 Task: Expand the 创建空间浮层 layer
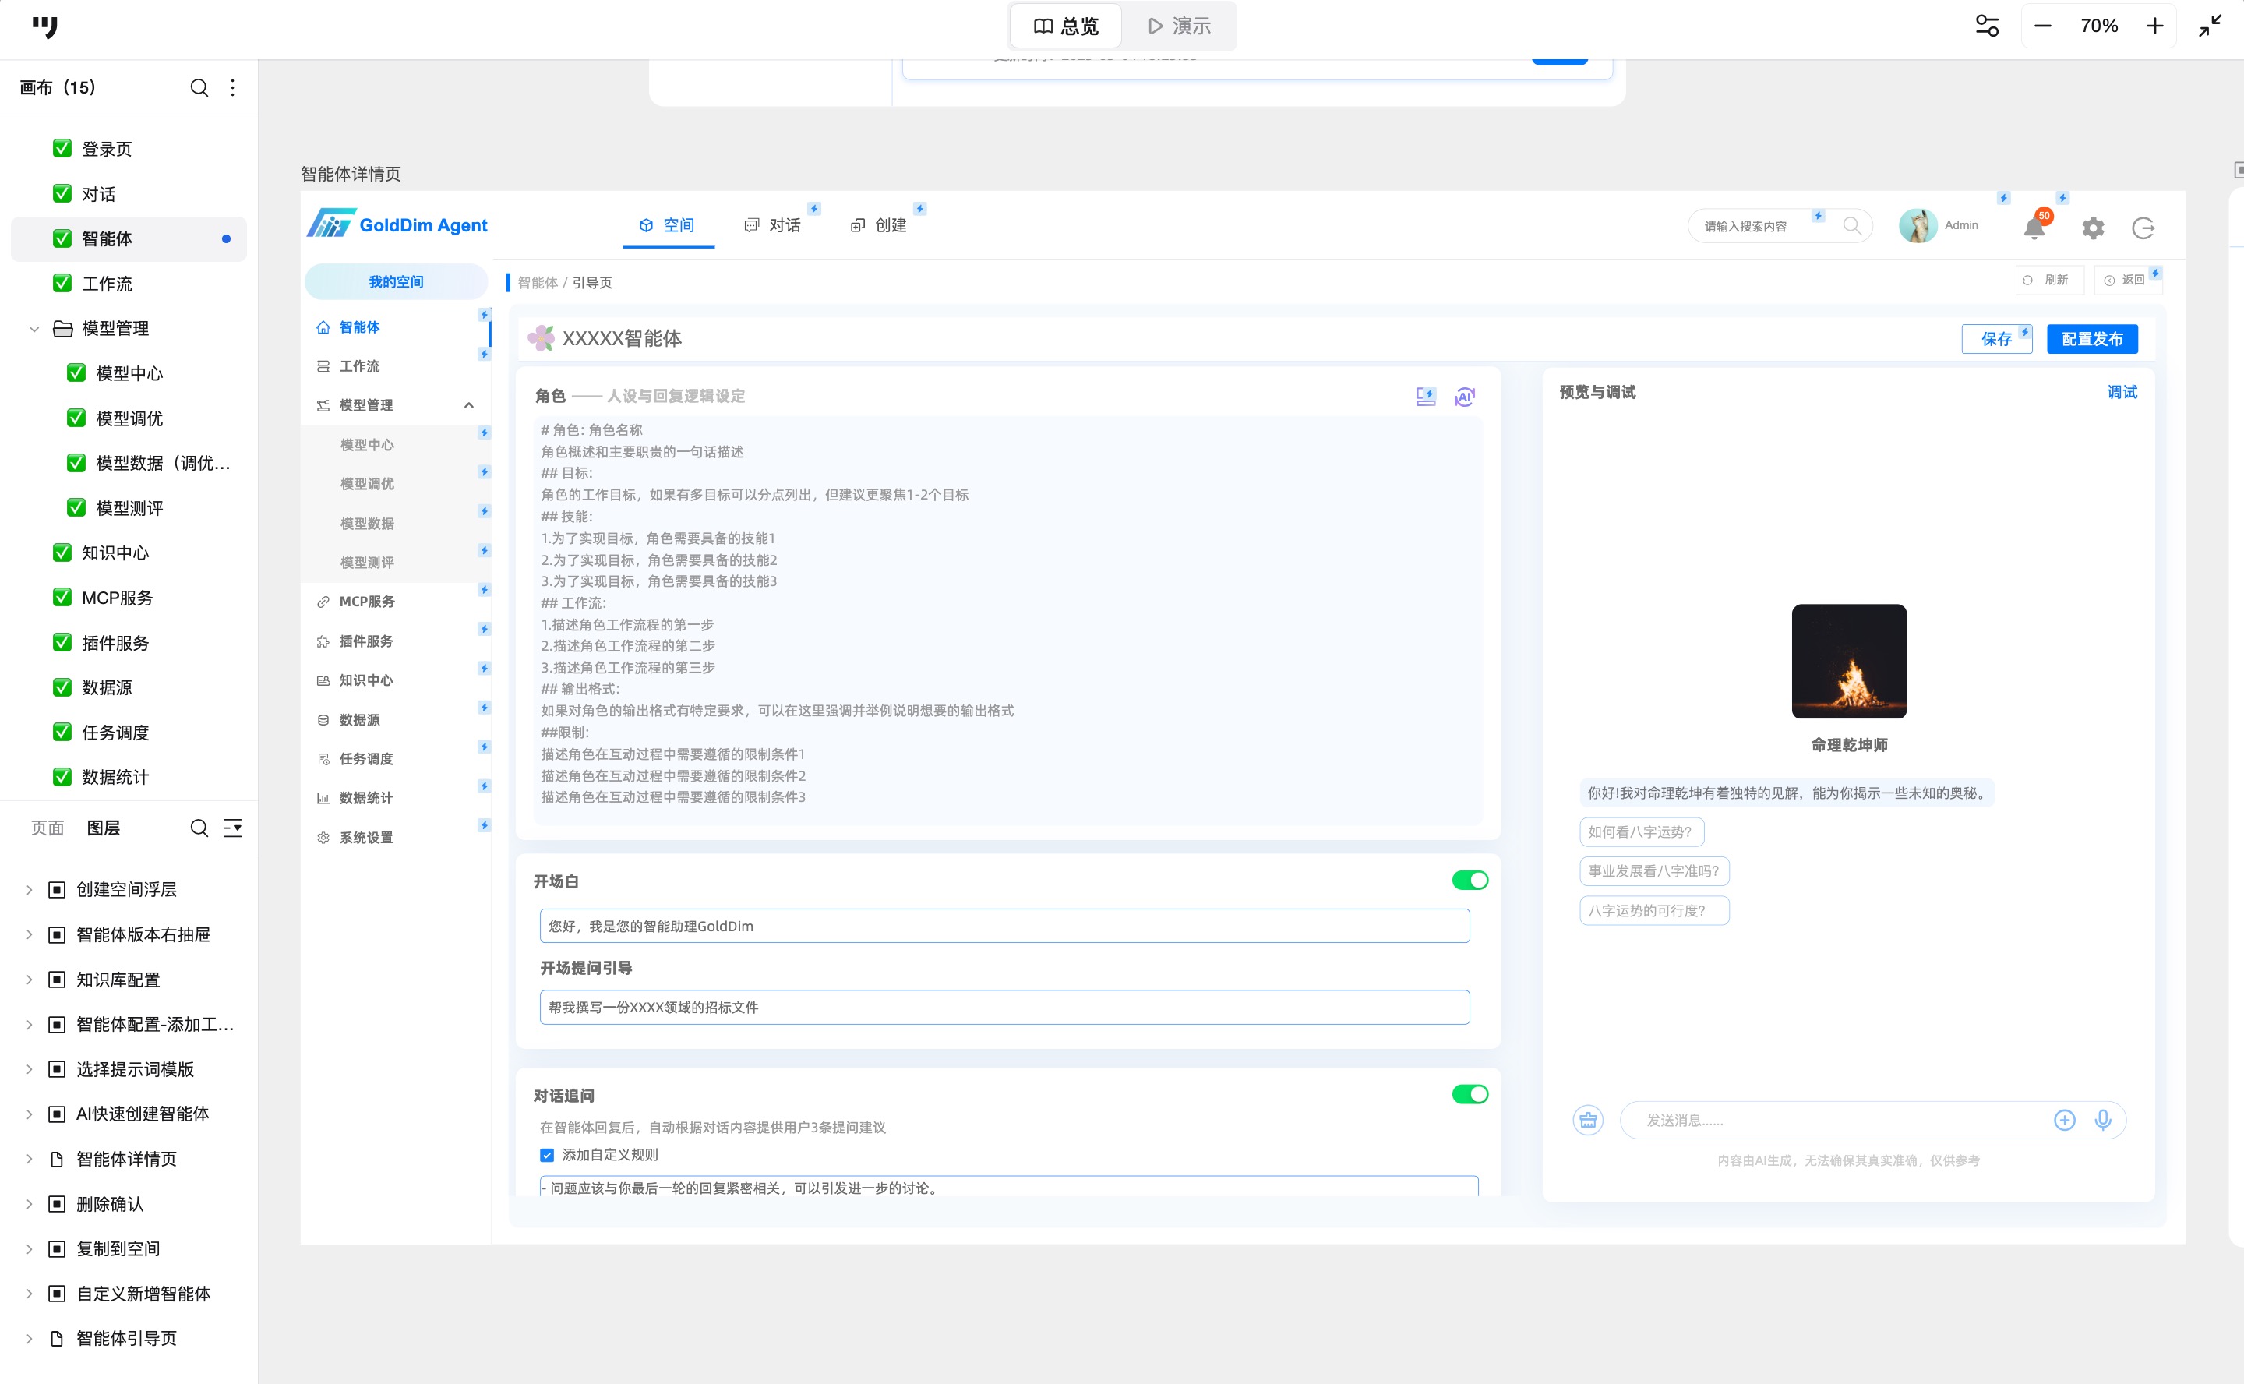coord(30,890)
